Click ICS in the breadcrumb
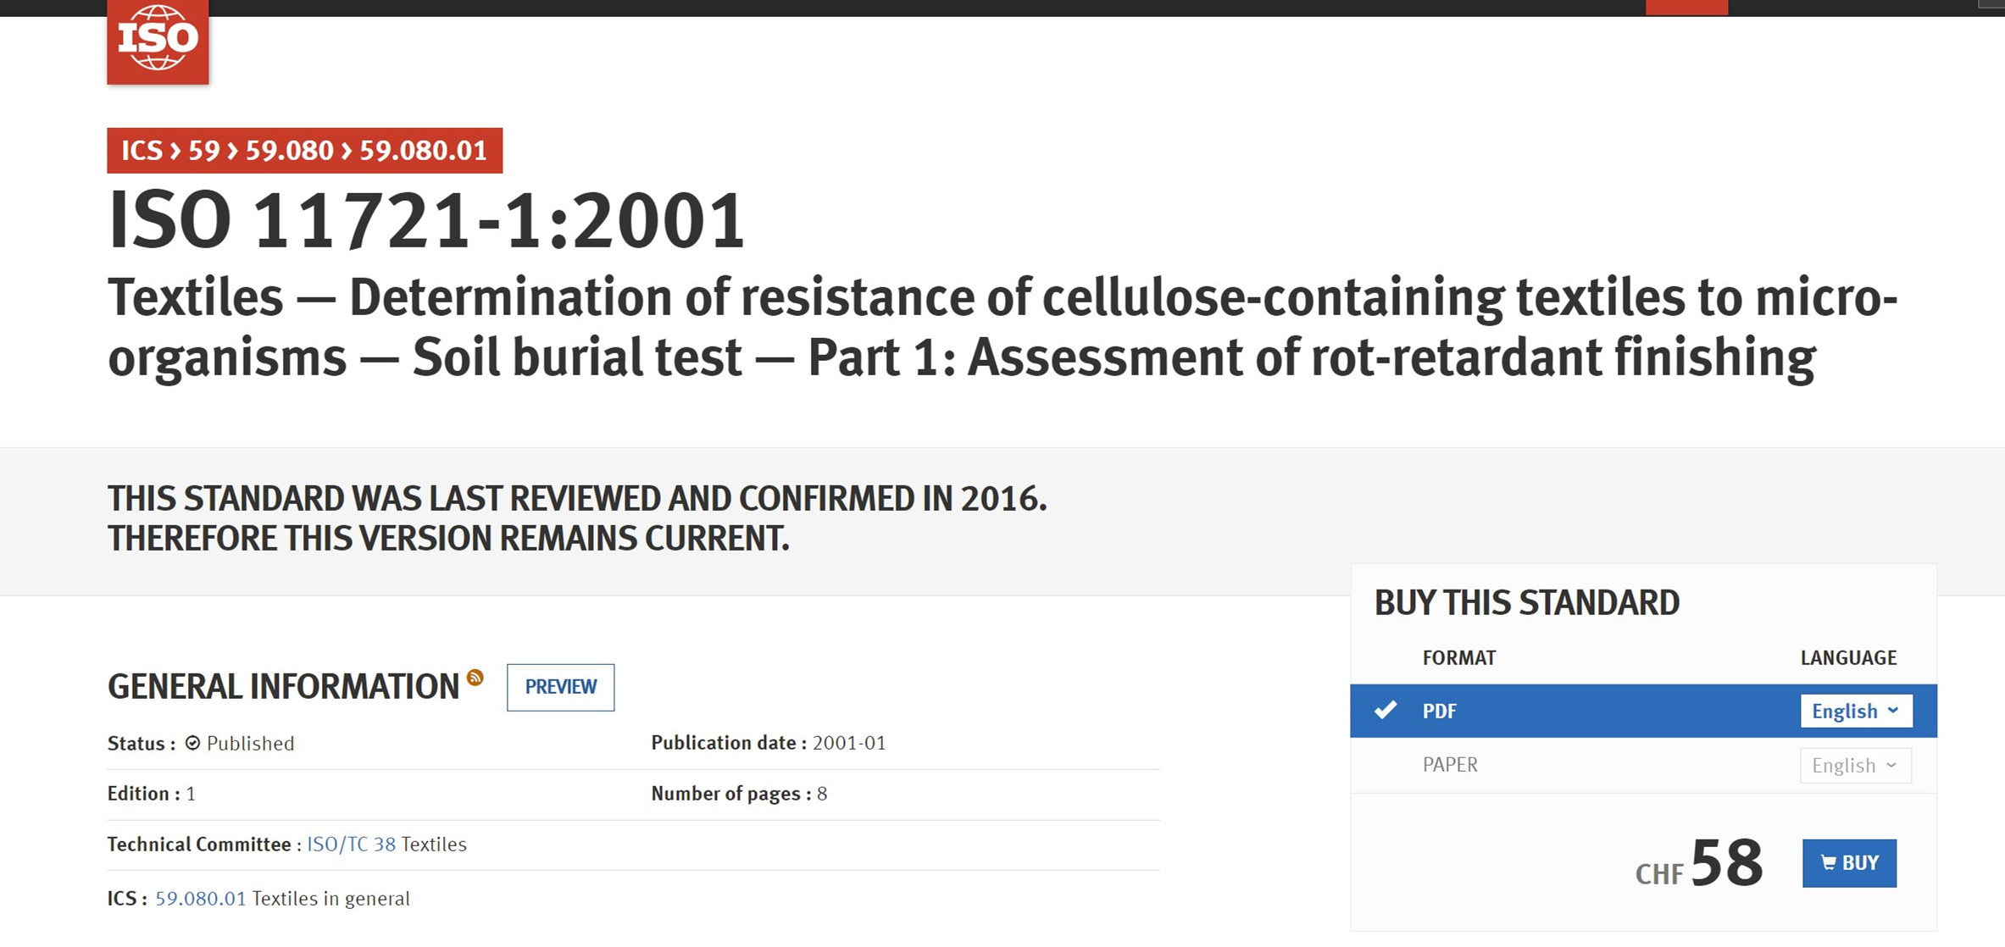Viewport: 2005px width, 947px height. pos(142,151)
